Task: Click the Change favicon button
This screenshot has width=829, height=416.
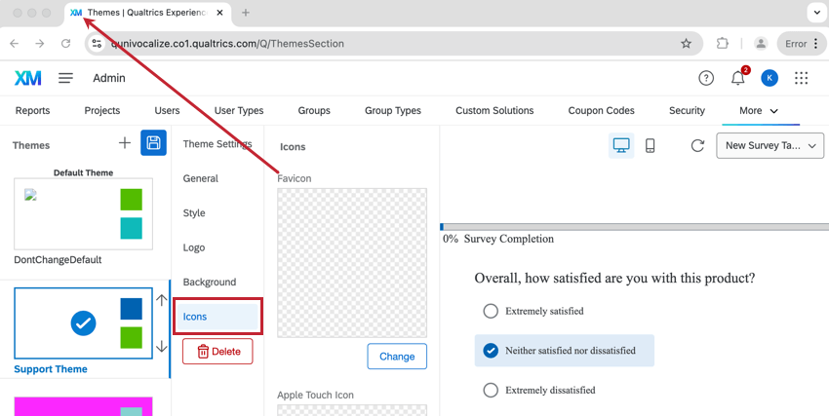Action: (x=397, y=357)
